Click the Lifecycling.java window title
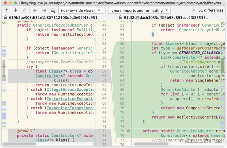This screenshot has height=148, width=227. [x=120, y=3]
